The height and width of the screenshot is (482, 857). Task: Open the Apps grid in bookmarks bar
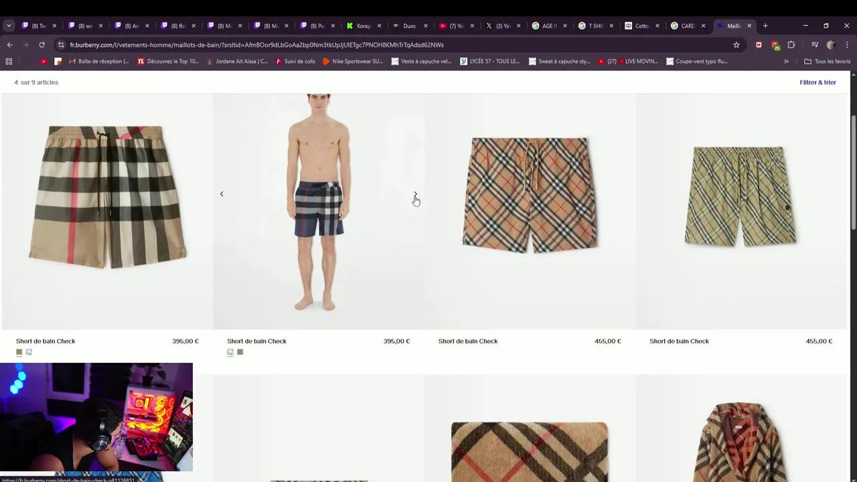9,62
